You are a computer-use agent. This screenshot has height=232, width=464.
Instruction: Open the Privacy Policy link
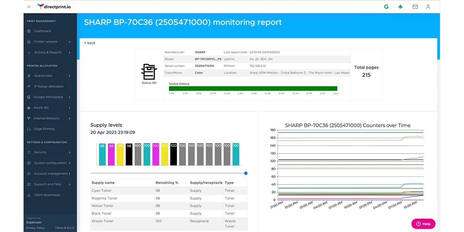(x=35, y=228)
